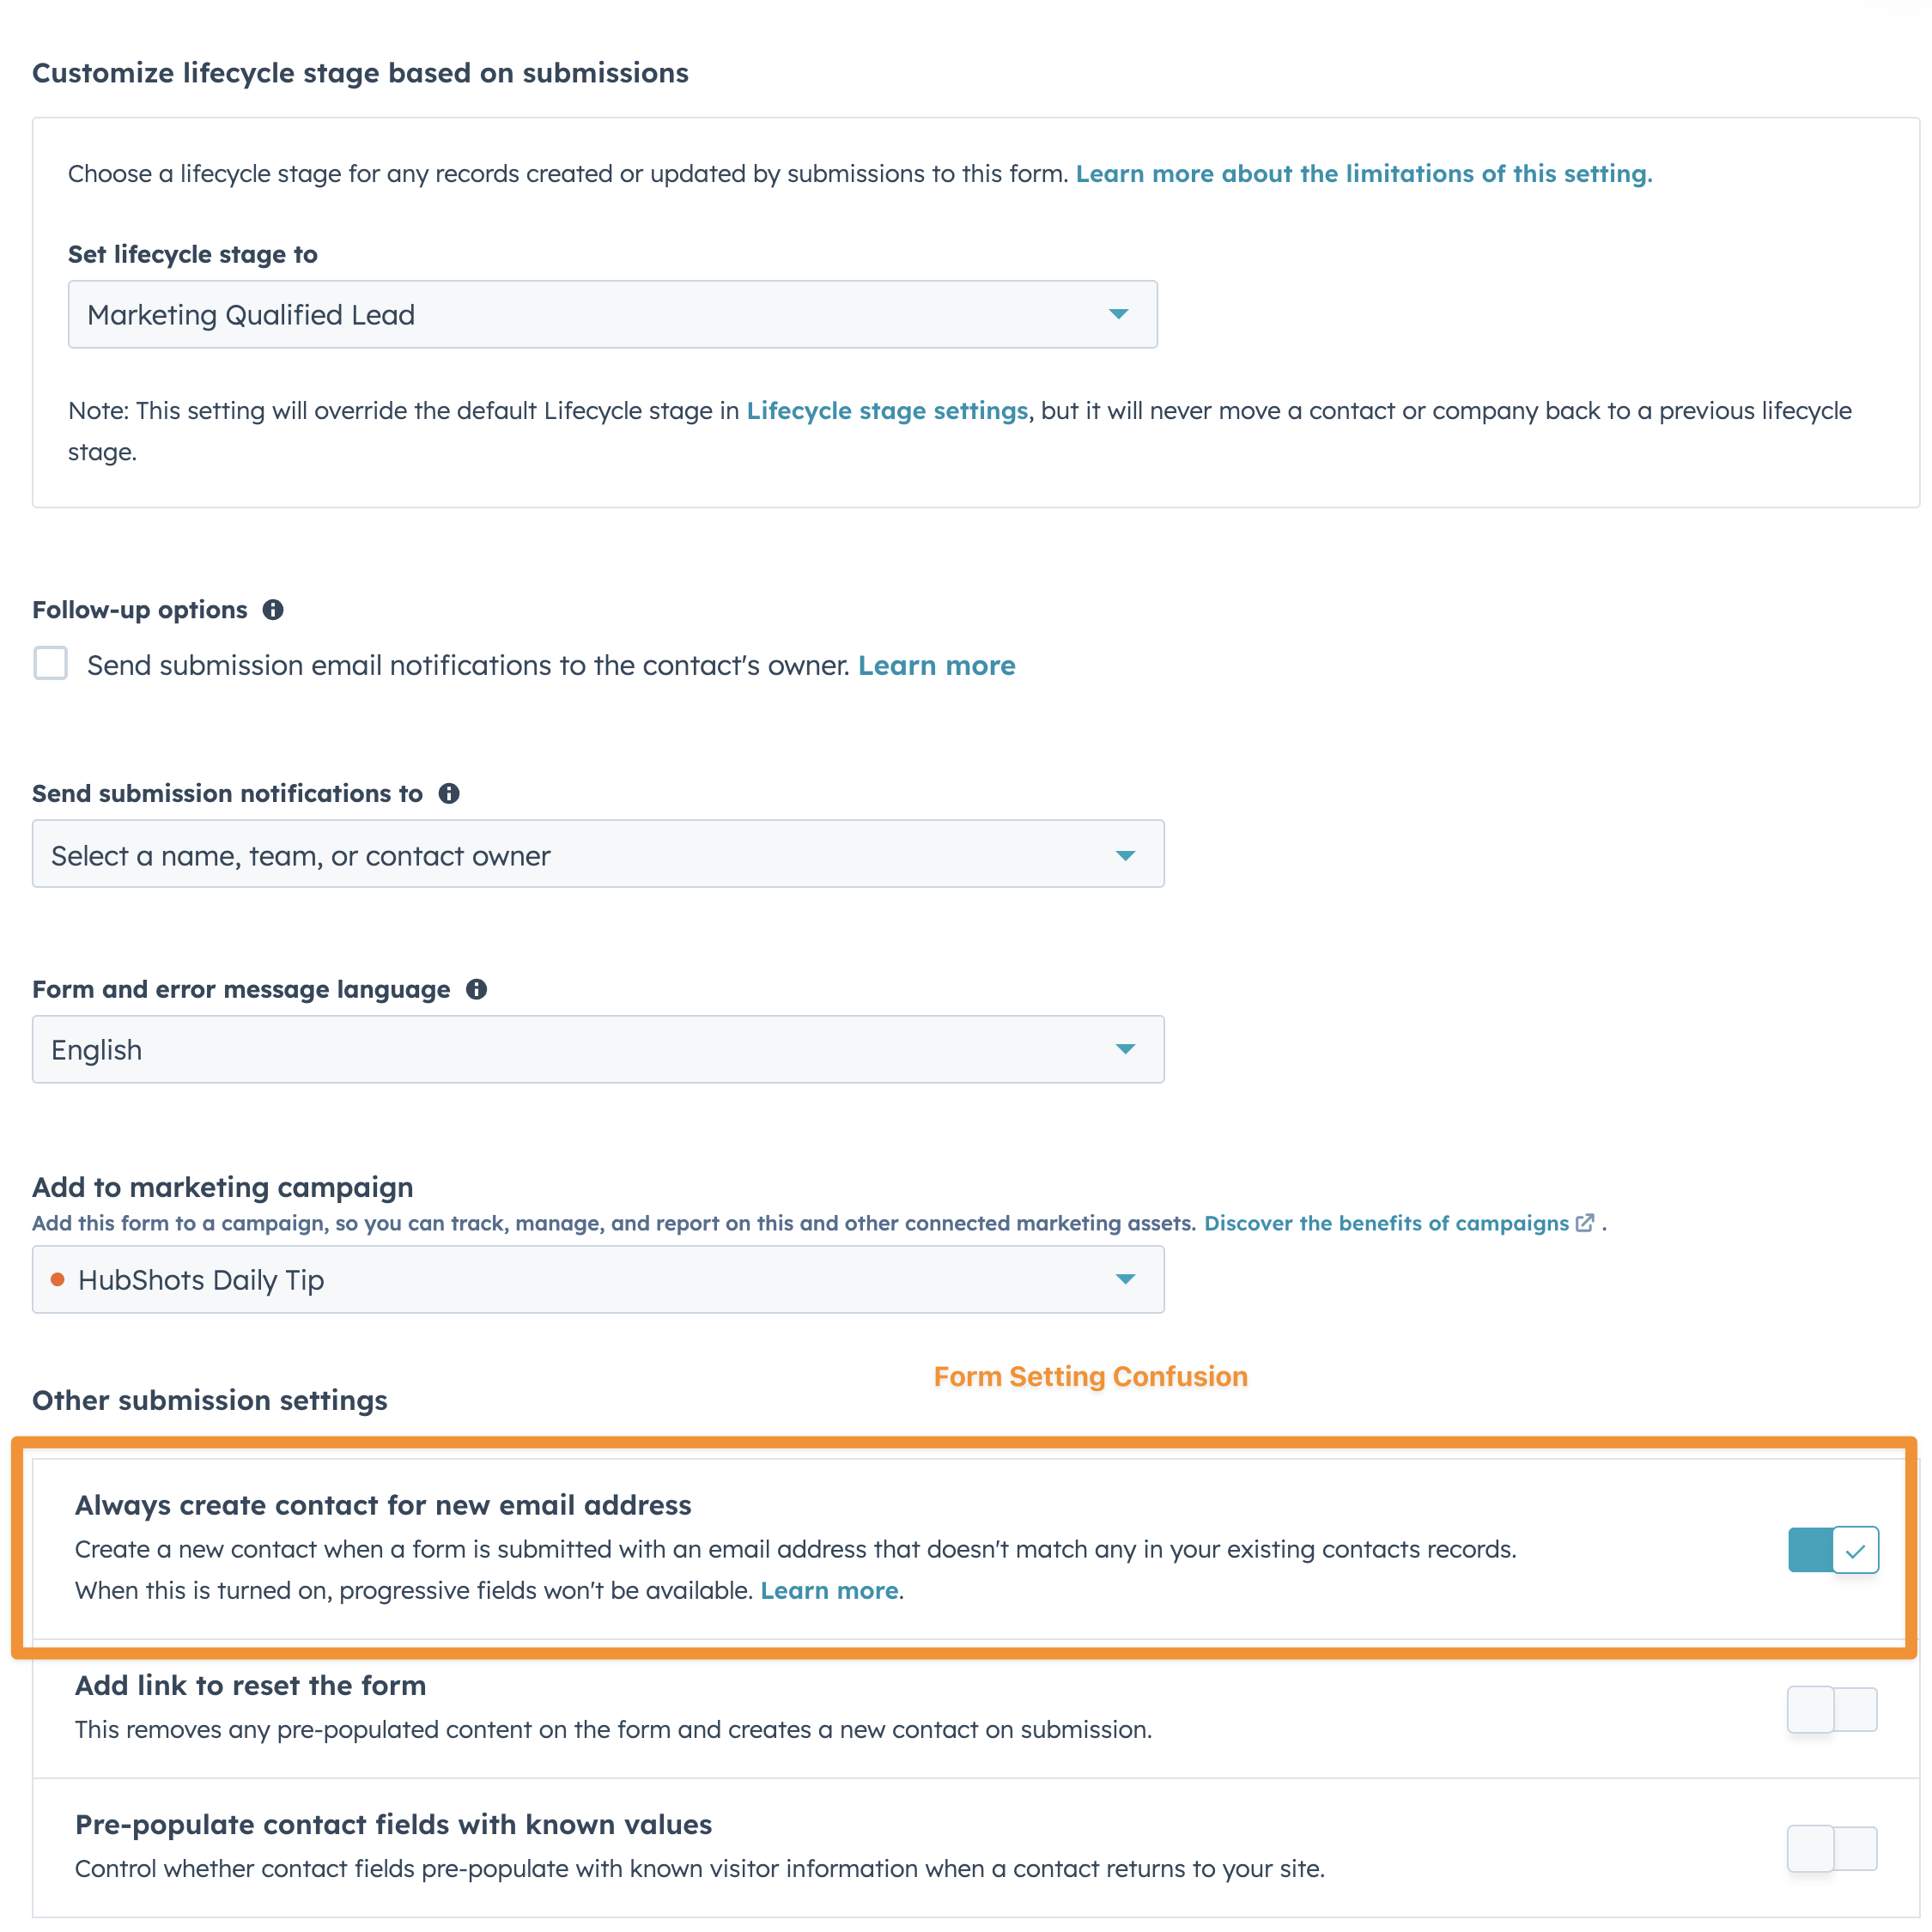1932x1932 pixels.
Task: Disable Always create contact for new email address
Action: pos(1833,1550)
